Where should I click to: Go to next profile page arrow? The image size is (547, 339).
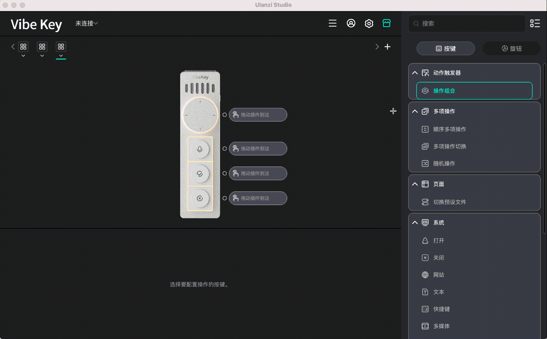377,47
